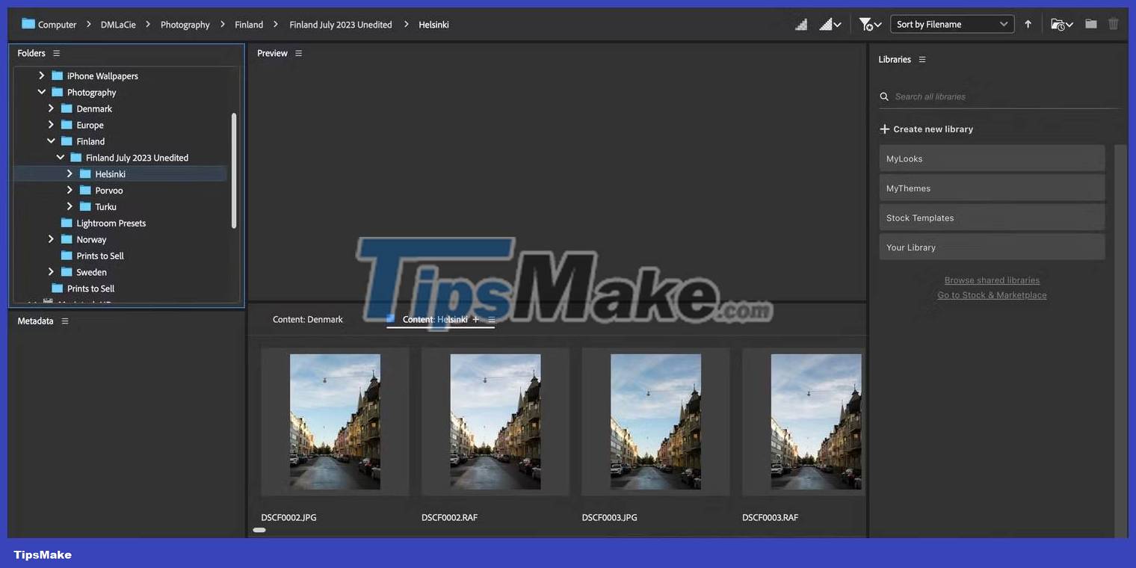Open the Folders panel menu icon
The height and width of the screenshot is (568, 1136).
55,53
